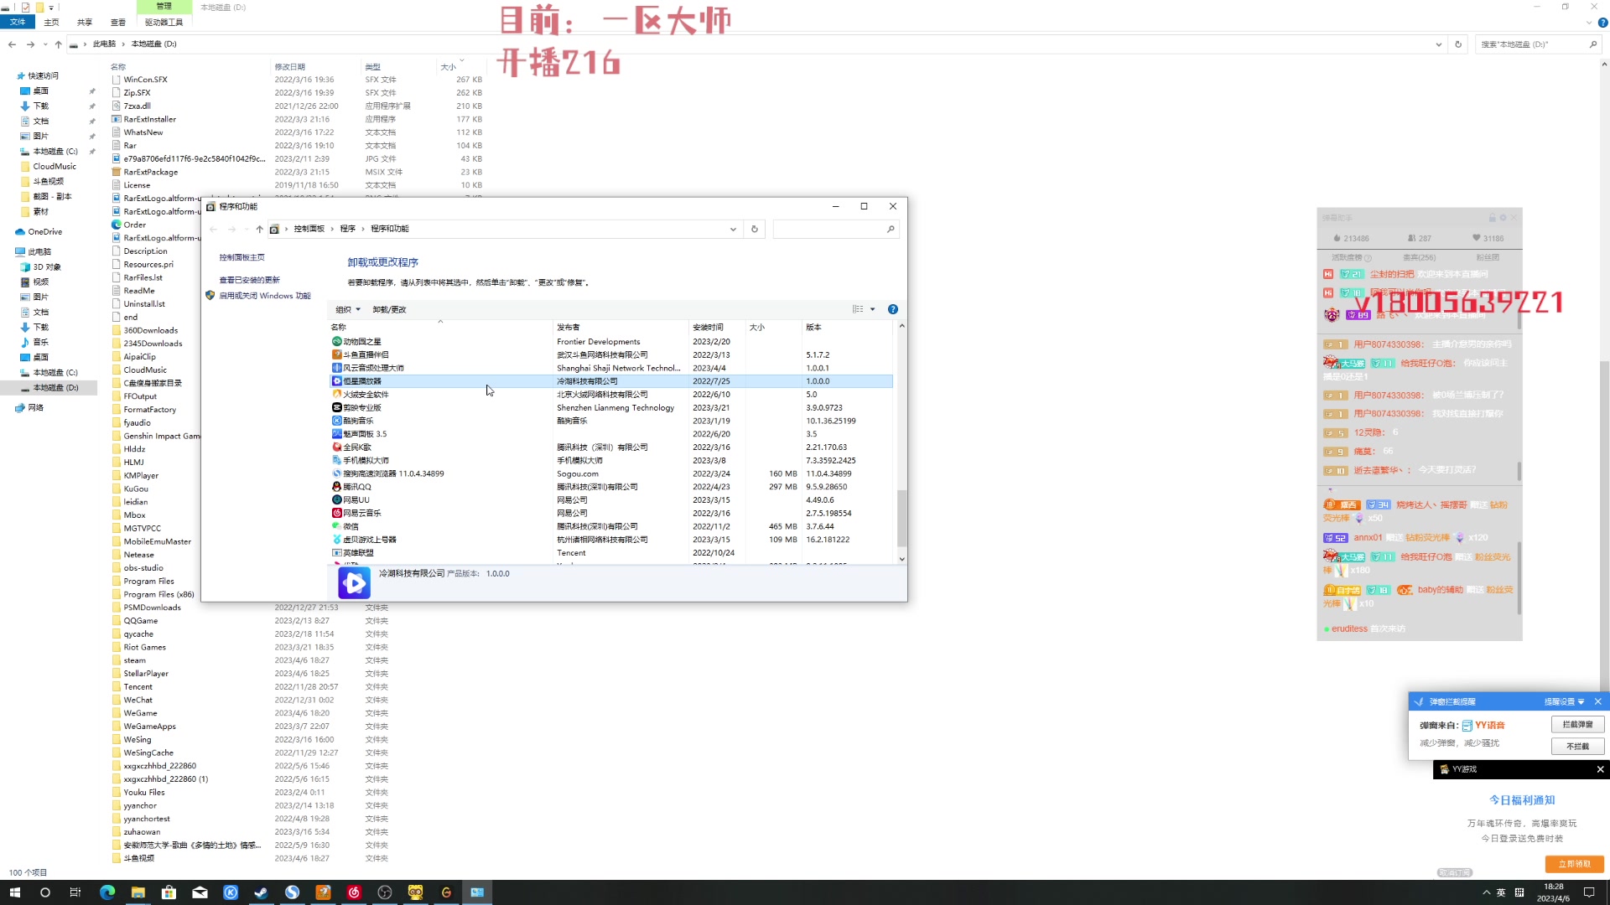Screen dimensions: 1610x905
Task: Select 本地磁盘 (D:) in the navigation tree
Action: click(x=55, y=388)
